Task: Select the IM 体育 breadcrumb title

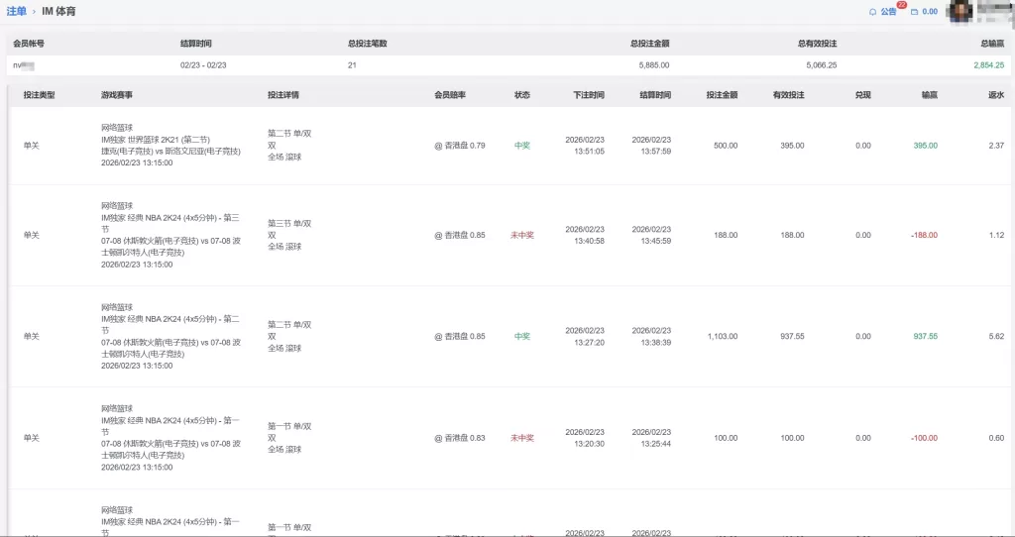Action: tap(58, 11)
